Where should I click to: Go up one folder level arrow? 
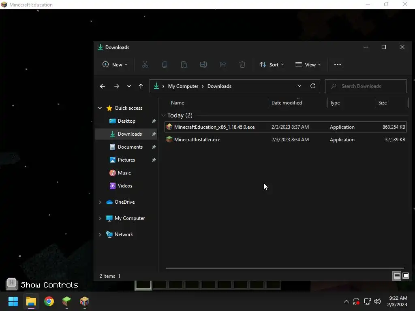[x=141, y=86]
